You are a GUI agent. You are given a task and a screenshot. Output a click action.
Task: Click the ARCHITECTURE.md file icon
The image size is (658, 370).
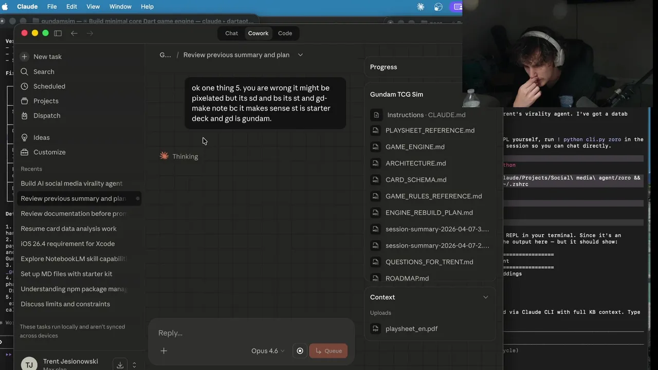[375, 163]
